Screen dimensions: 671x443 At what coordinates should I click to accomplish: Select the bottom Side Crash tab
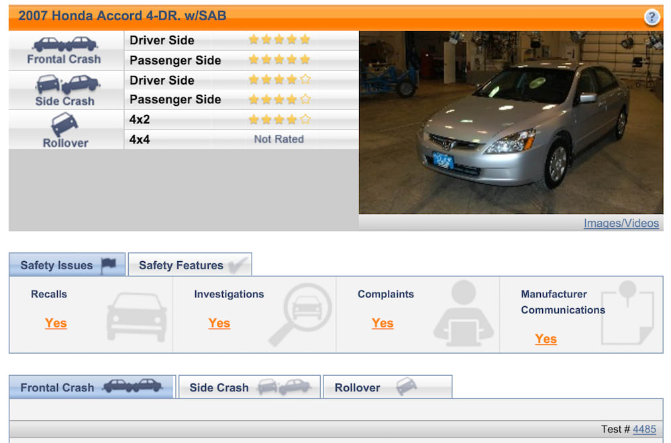point(250,387)
